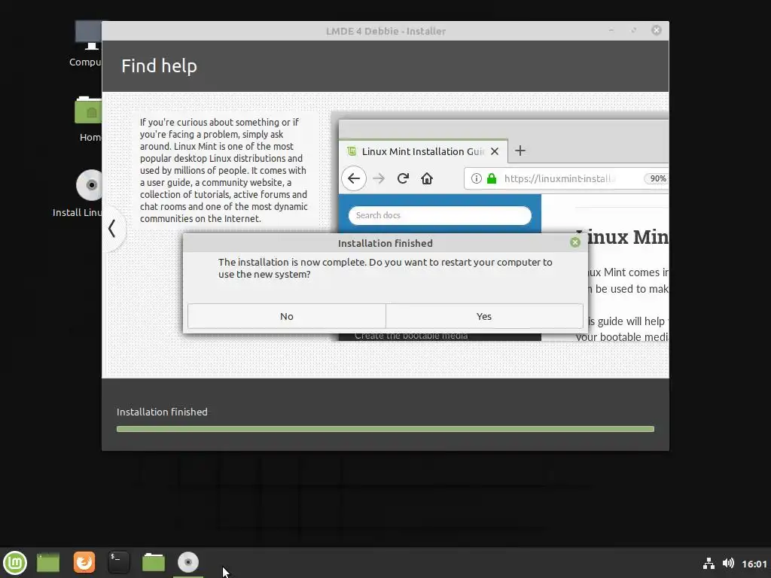Open the file manager folder in the taskbar
This screenshot has width=771, height=578.
click(x=154, y=562)
